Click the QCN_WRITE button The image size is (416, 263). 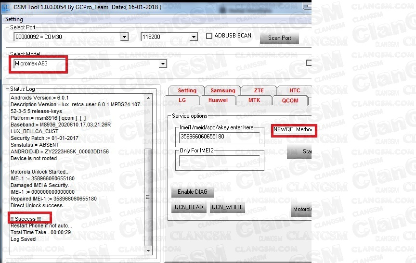(227, 207)
